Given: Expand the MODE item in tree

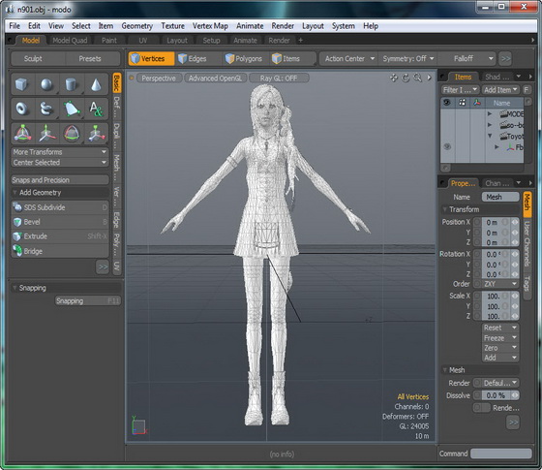Looking at the screenshot, I should (x=489, y=113).
